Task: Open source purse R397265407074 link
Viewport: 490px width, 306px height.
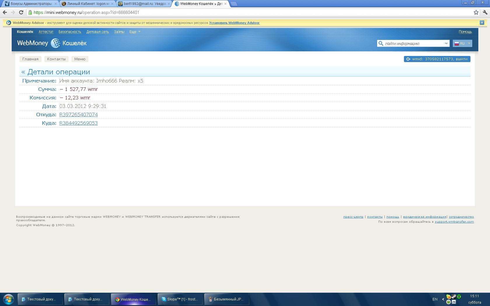Action: pyautogui.click(x=78, y=115)
